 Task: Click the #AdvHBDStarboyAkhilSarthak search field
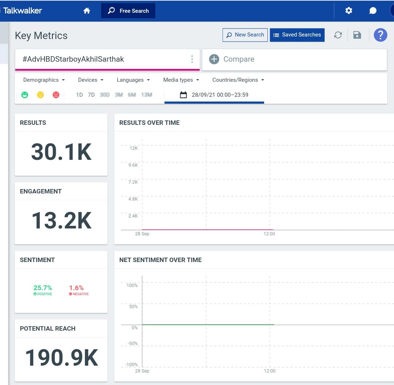[x=107, y=59]
